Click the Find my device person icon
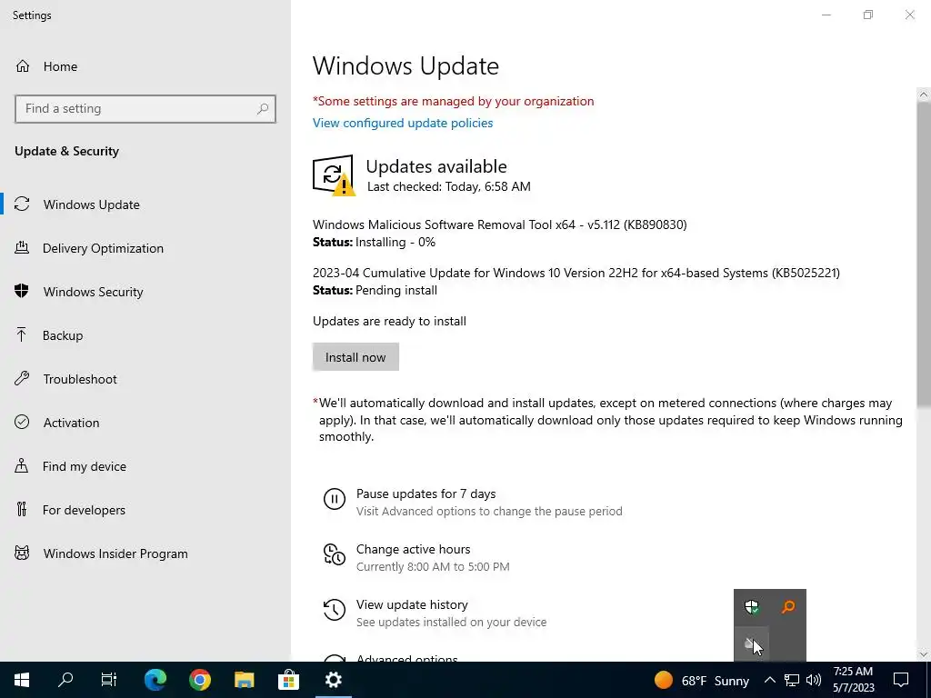The image size is (931, 698). pyautogui.click(x=22, y=465)
